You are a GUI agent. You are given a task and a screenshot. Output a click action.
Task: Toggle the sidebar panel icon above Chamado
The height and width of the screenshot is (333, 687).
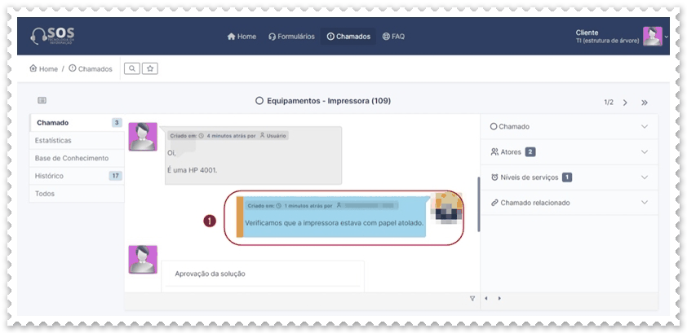coord(42,101)
